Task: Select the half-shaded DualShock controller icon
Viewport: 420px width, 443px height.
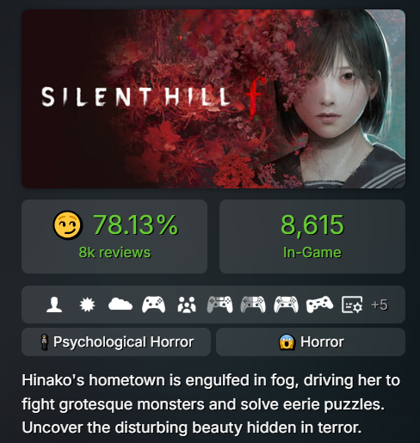Action: coord(220,305)
